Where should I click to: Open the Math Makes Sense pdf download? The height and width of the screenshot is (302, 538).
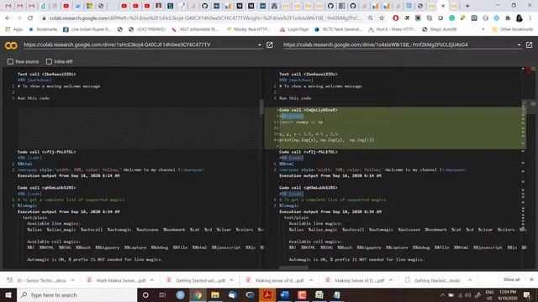click(116, 280)
